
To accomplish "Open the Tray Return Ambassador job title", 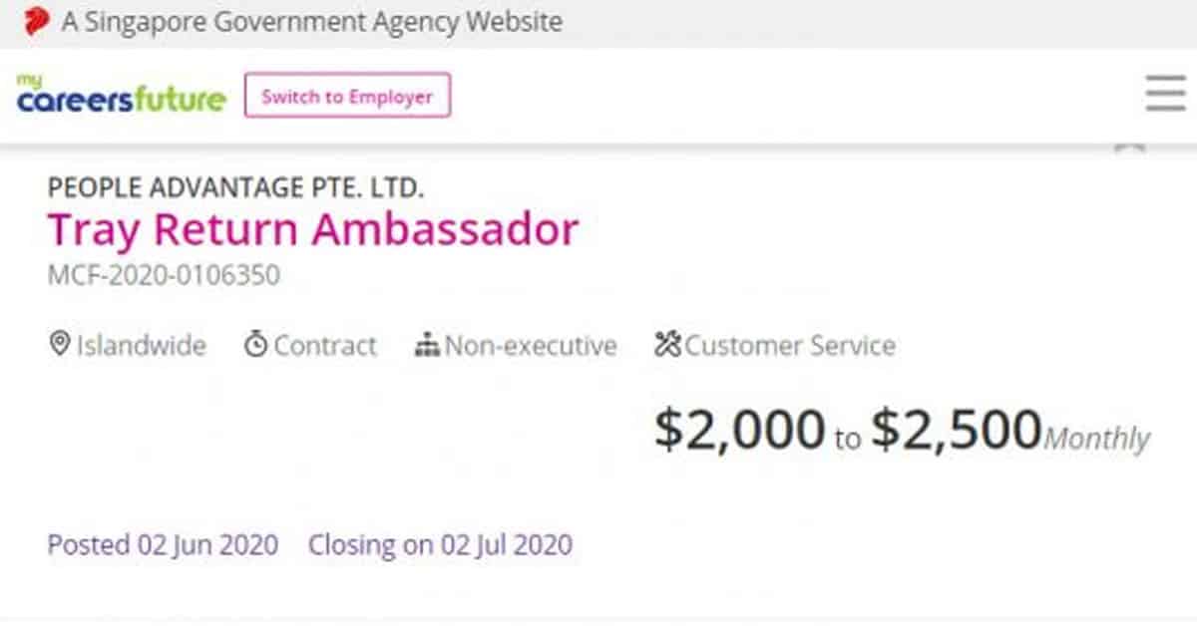I will (x=313, y=228).
